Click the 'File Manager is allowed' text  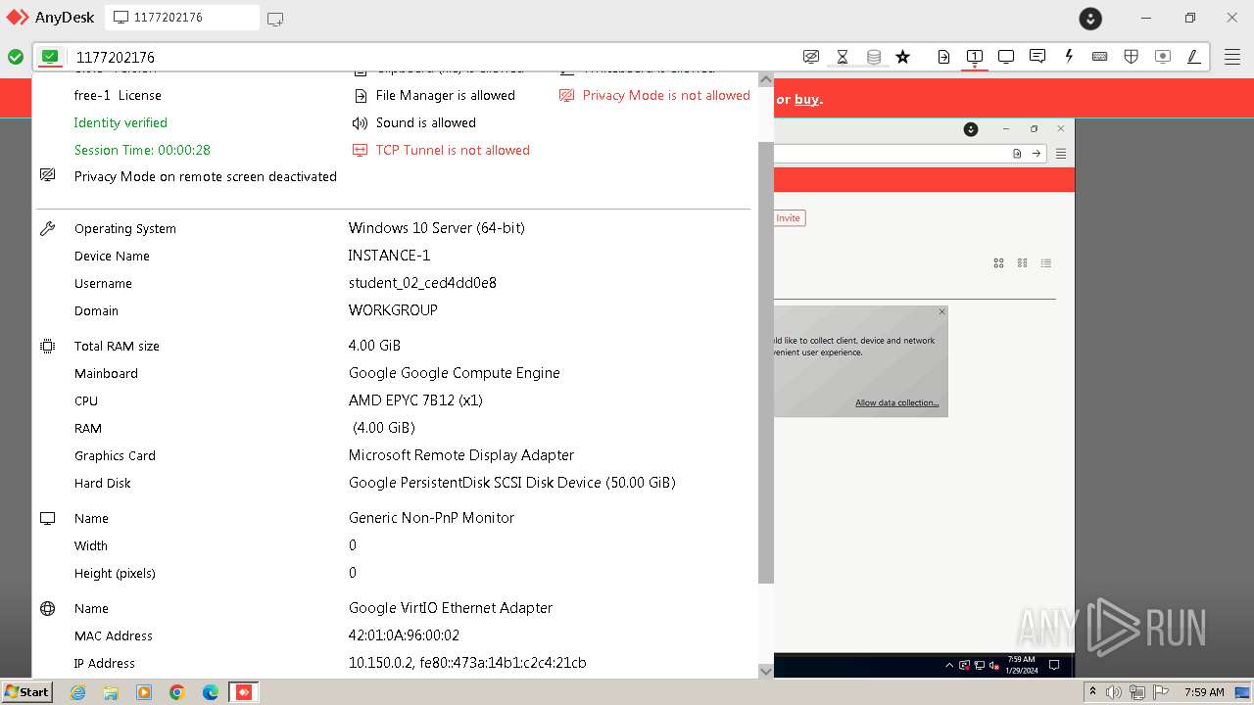446,95
